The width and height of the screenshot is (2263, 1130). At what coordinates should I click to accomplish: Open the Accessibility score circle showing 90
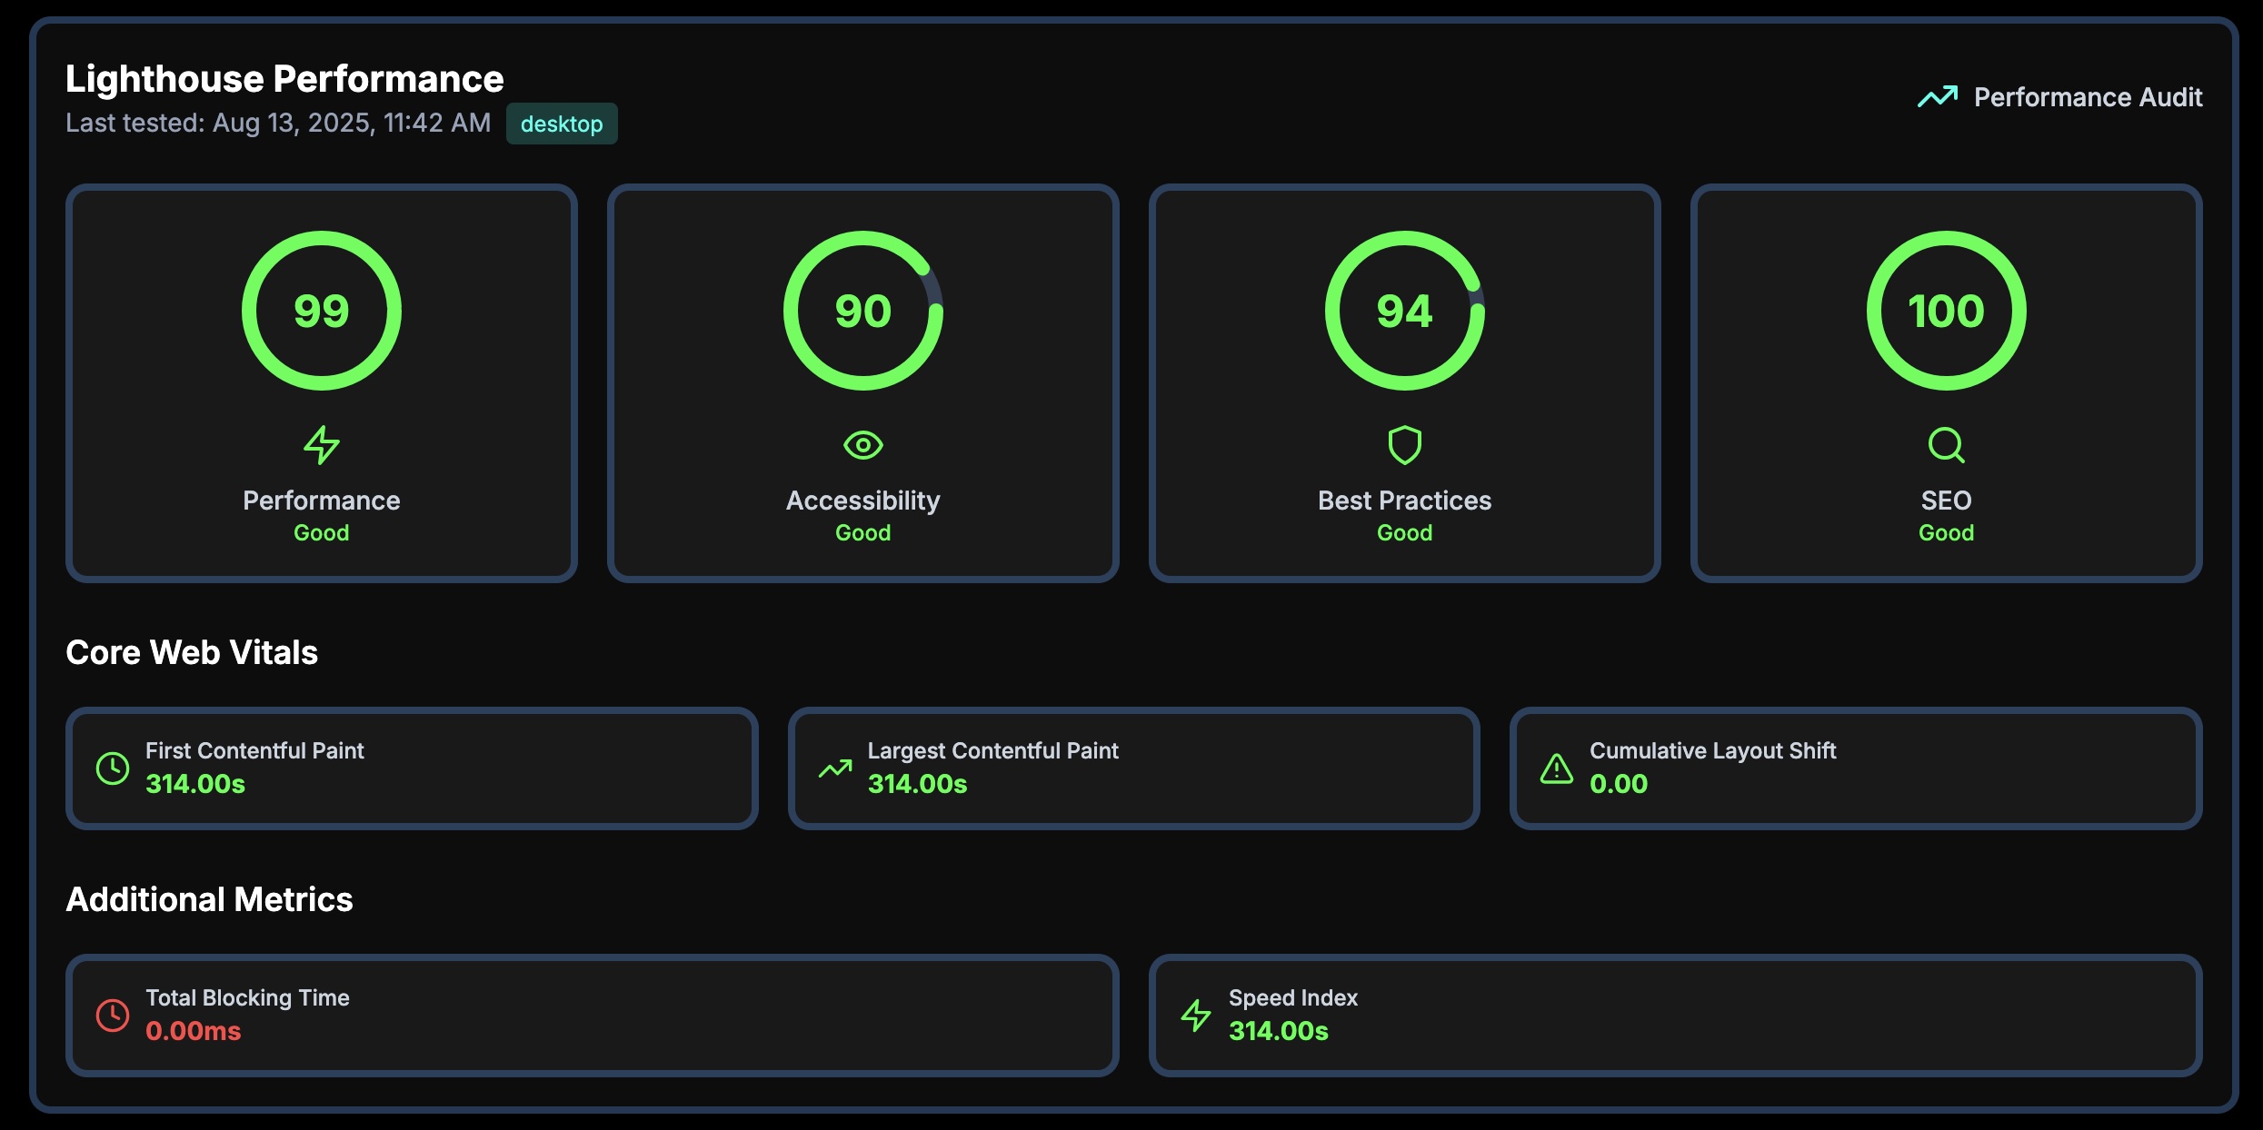point(862,310)
